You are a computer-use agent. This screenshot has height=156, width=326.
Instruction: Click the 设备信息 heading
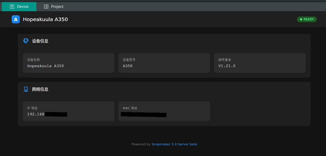tap(40, 41)
